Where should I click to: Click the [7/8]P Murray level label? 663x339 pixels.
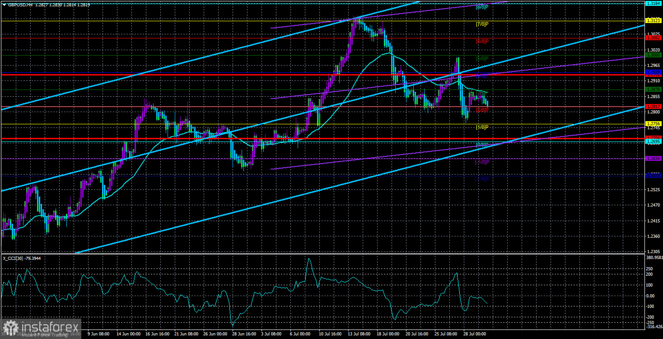[x=482, y=24]
